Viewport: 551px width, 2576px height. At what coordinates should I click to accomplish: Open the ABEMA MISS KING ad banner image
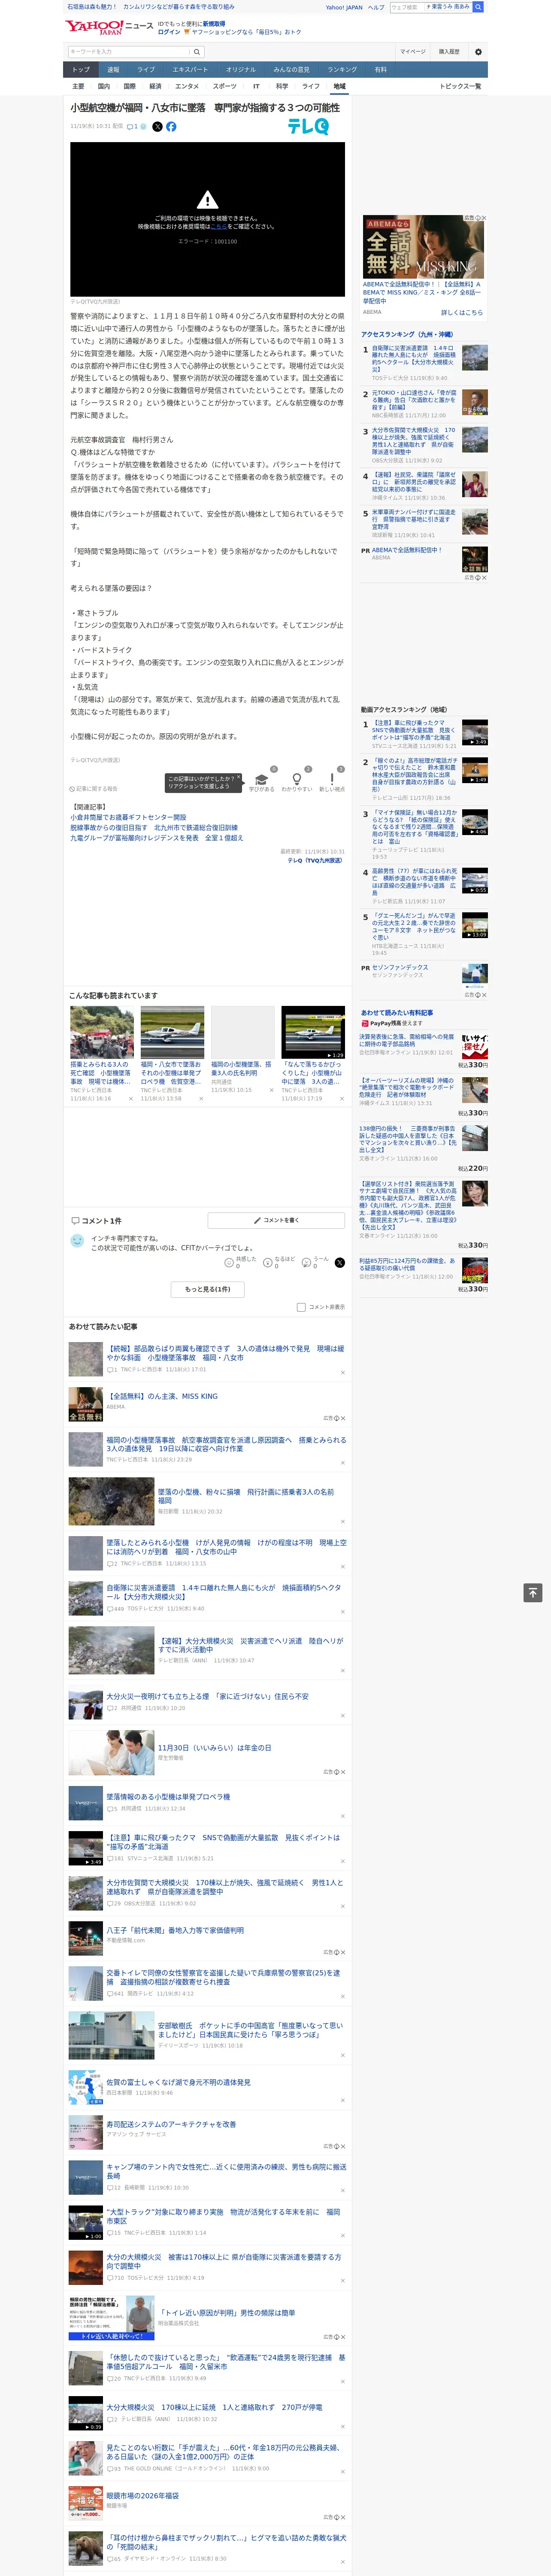pyautogui.click(x=424, y=247)
